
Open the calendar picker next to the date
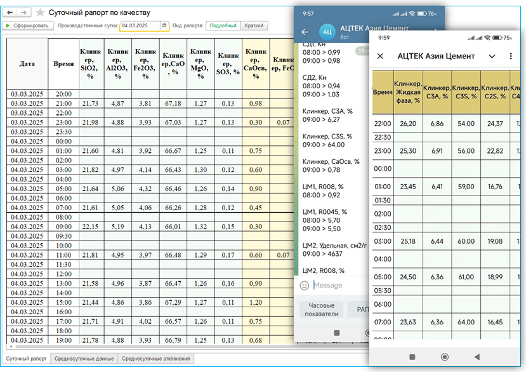pos(164,25)
